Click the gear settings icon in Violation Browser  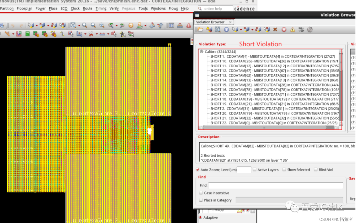[310, 30]
